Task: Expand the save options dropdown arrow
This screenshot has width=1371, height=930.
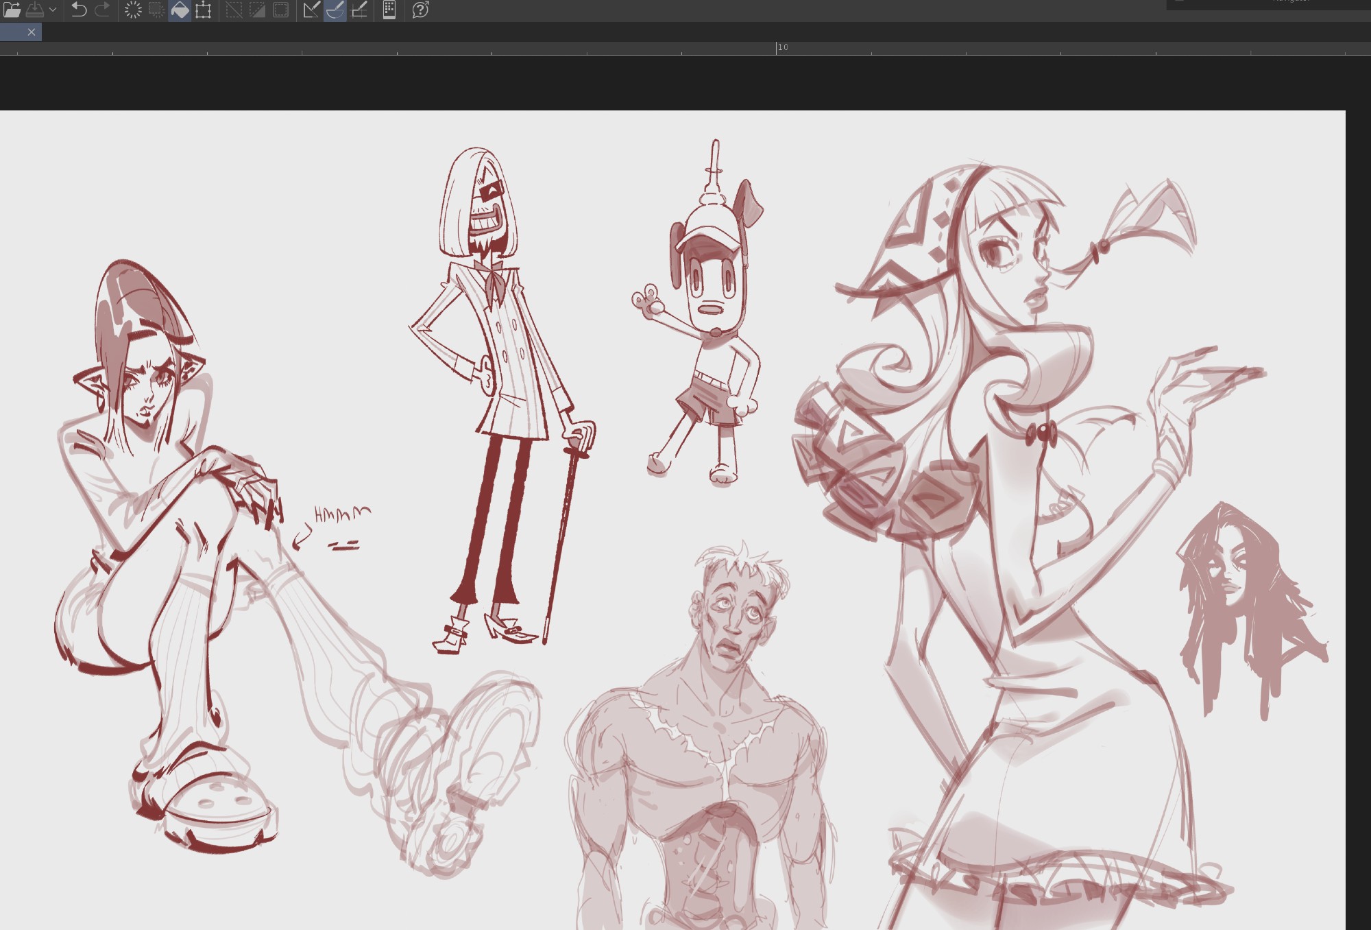Action: coord(53,10)
